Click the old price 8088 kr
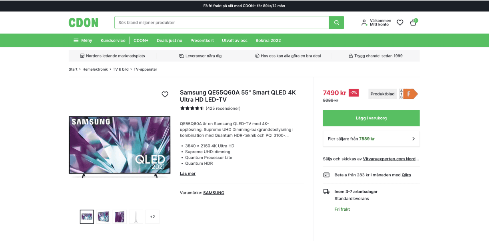 pos(331,101)
